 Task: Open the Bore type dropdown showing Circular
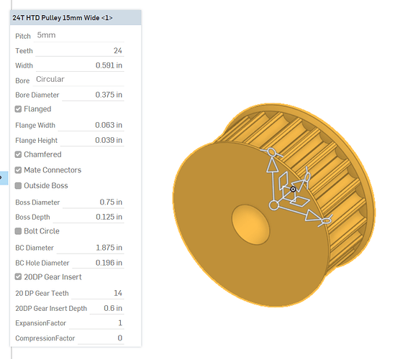78,80
